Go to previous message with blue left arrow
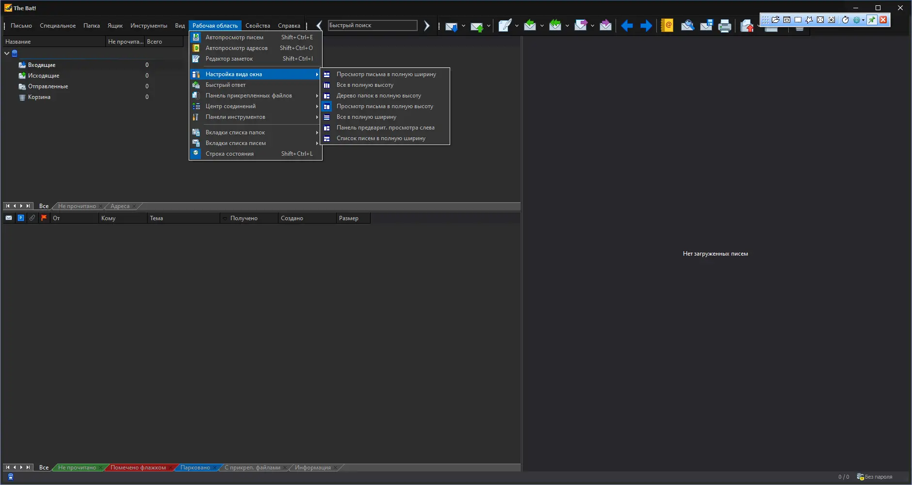The width and height of the screenshot is (912, 485). coord(627,26)
